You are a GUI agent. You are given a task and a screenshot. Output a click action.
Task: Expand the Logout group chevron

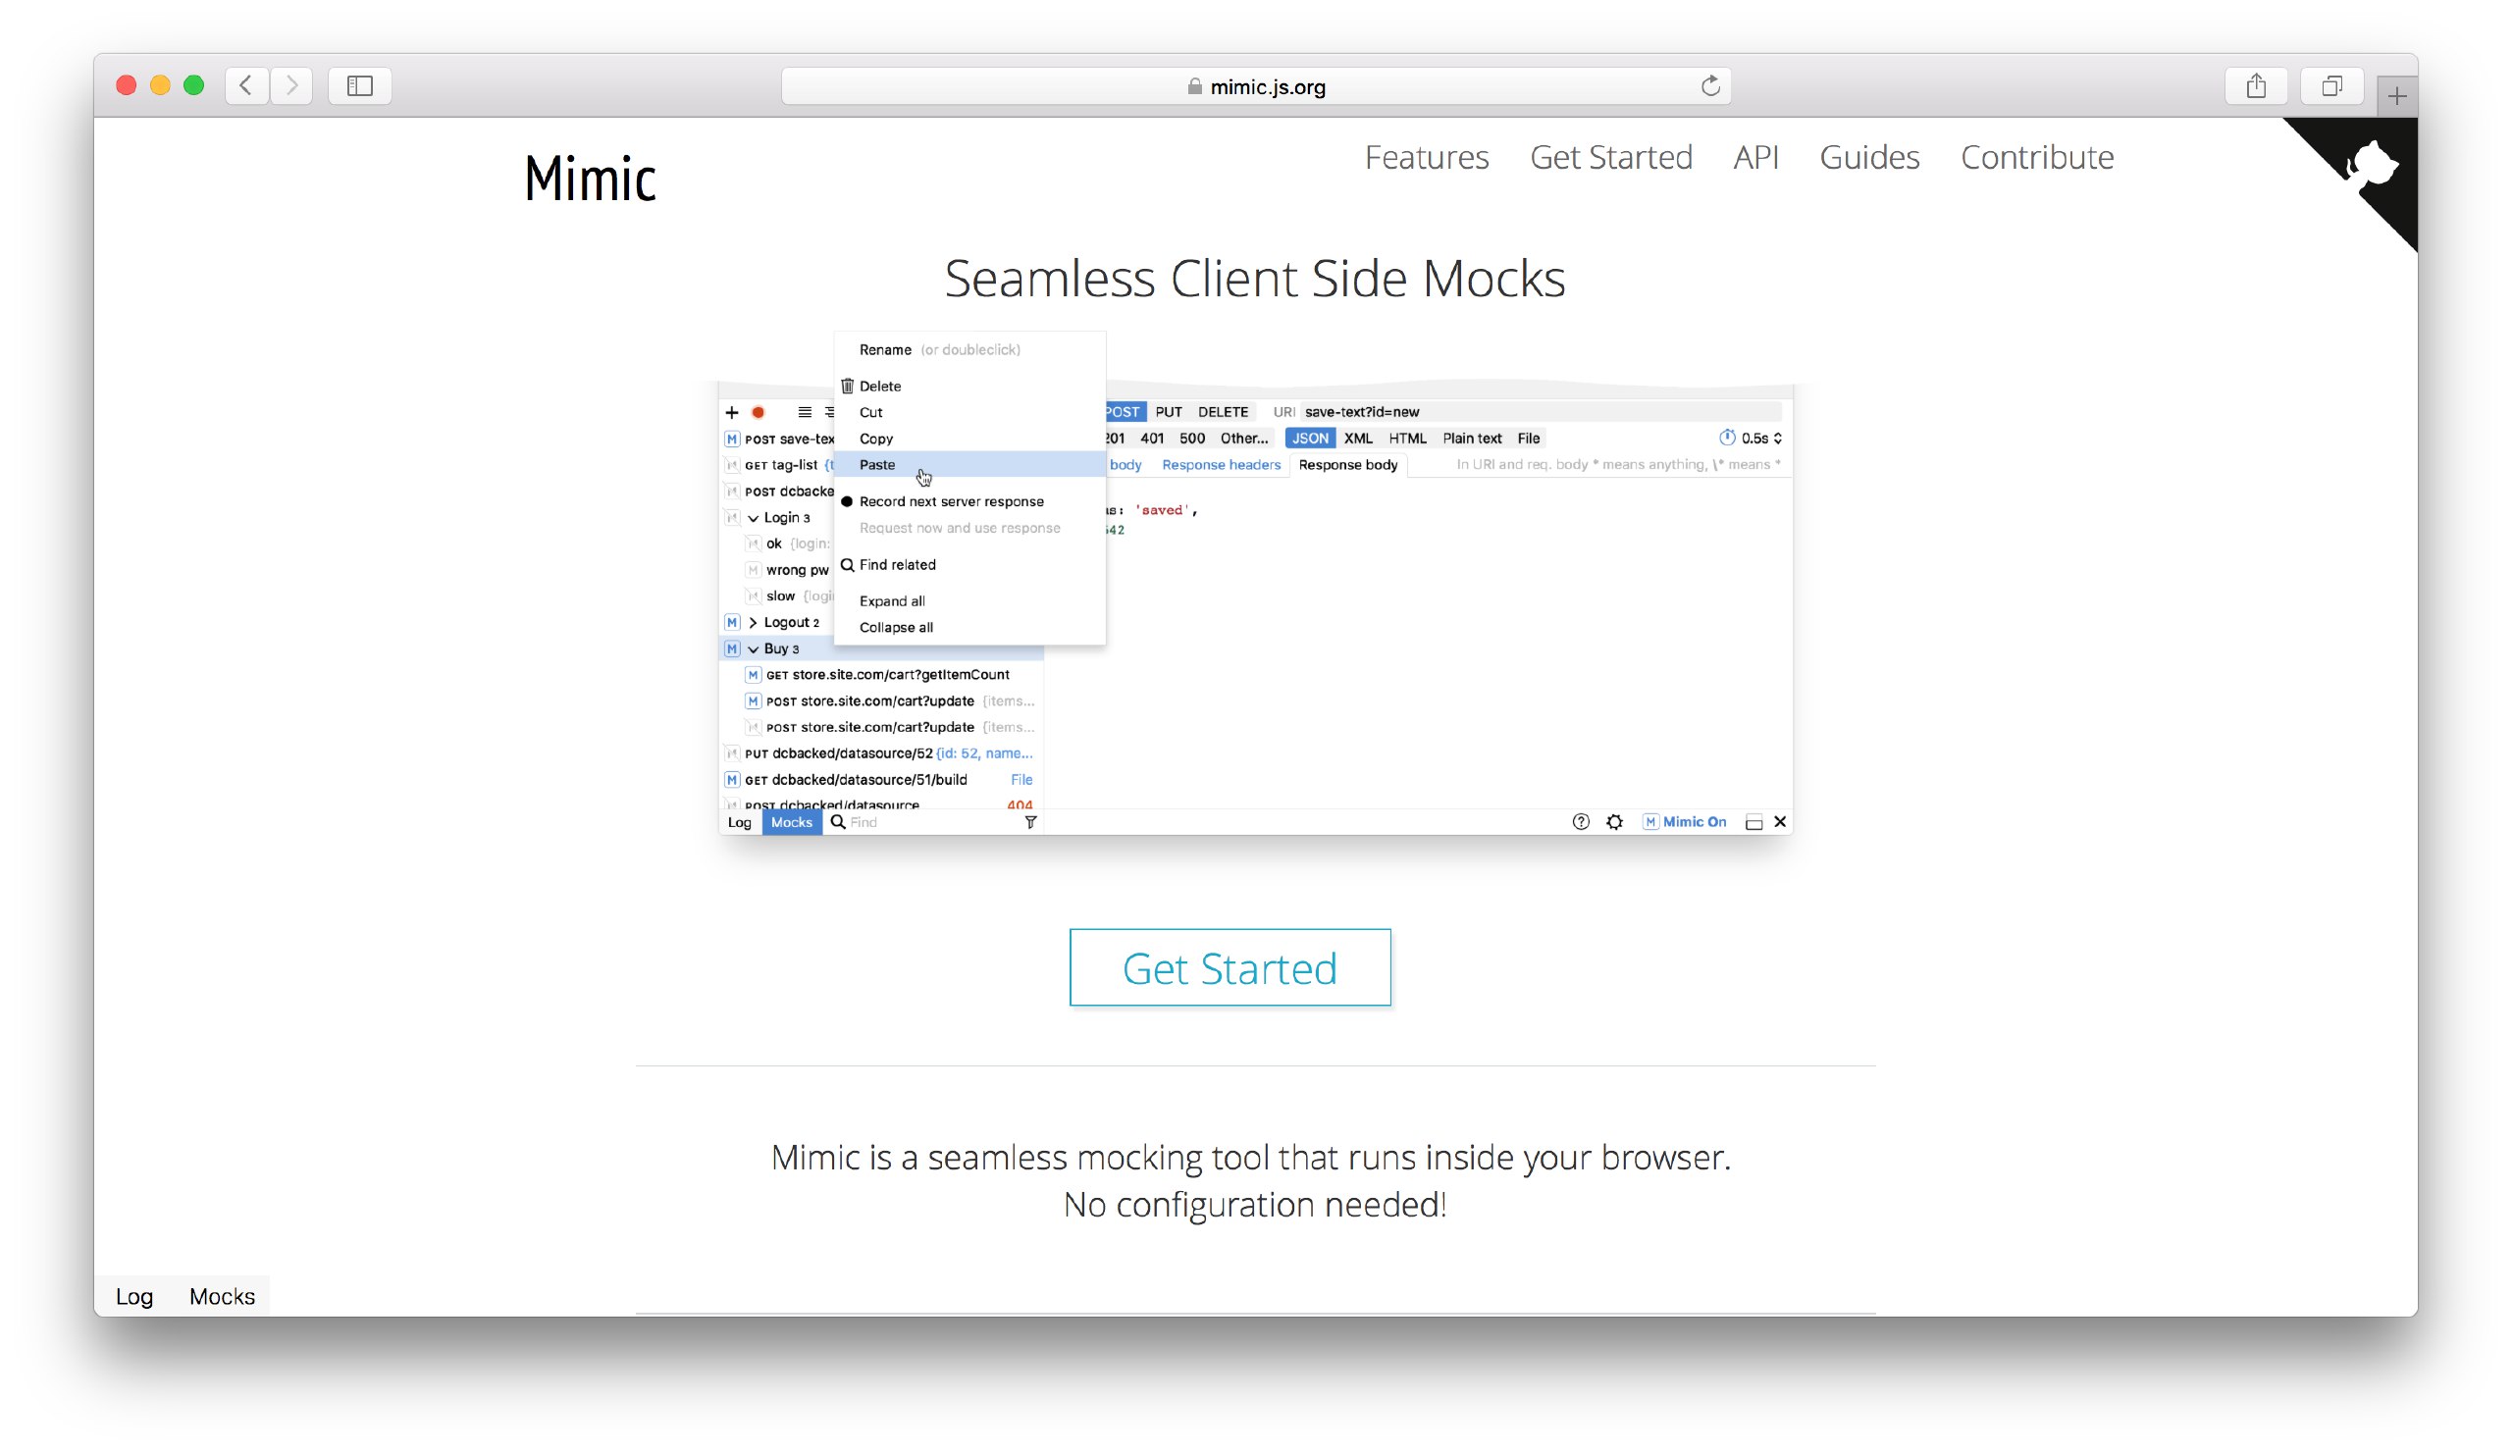(754, 622)
